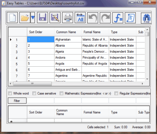Open the formula f= tool
Image resolution: width=157 pixels, height=134 pixels.
coord(118,18)
